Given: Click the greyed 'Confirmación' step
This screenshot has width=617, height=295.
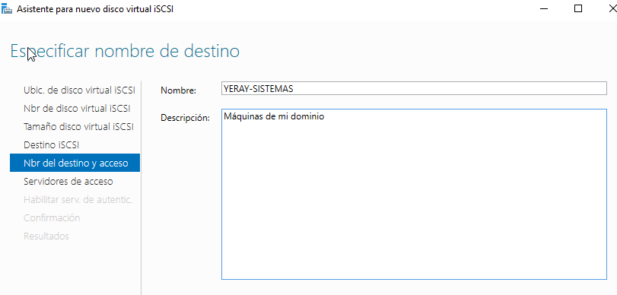Looking at the screenshot, I should coord(52,217).
